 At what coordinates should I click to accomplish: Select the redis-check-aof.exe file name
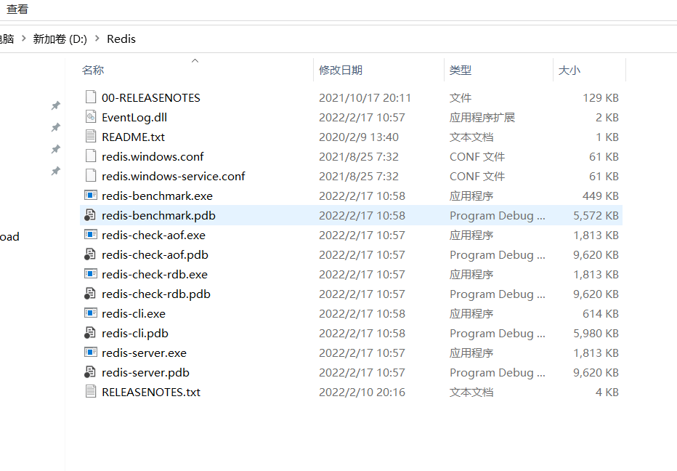154,235
